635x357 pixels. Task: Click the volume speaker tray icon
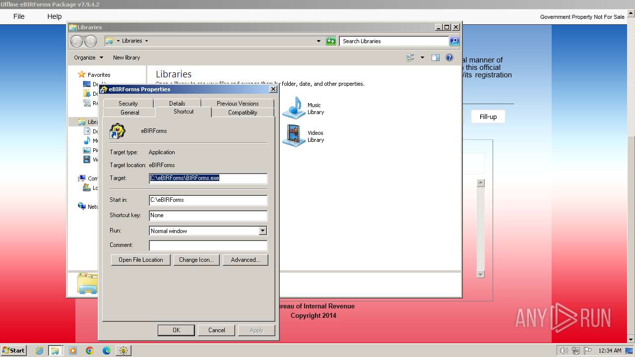point(564,351)
